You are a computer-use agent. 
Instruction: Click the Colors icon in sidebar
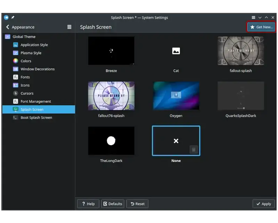click(16, 61)
